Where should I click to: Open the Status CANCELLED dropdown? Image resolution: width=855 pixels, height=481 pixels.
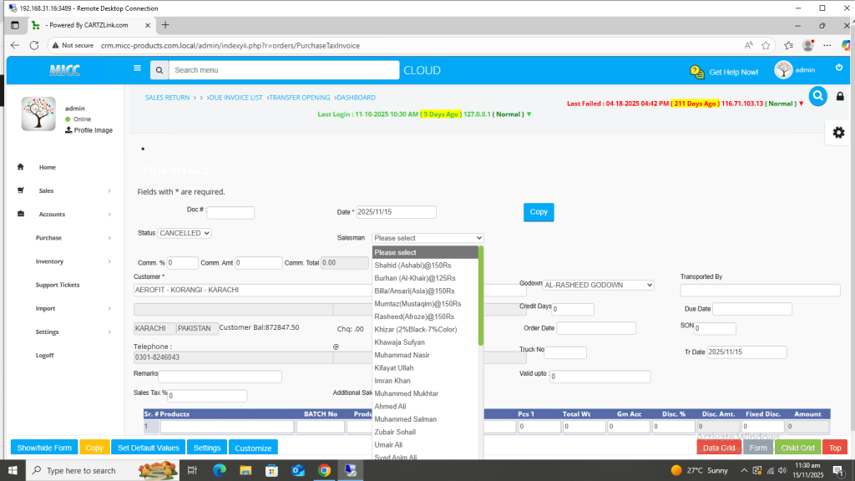(x=185, y=233)
